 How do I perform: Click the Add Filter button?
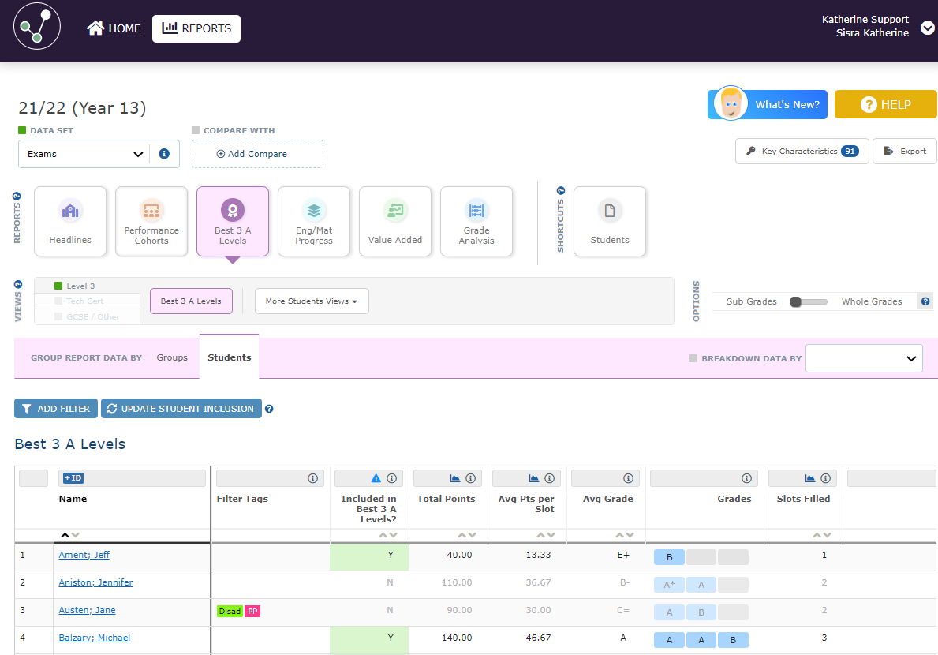(x=56, y=409)
